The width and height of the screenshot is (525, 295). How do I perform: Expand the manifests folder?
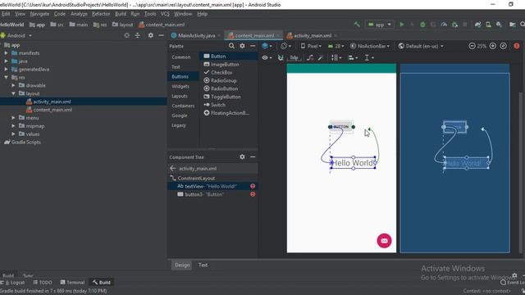(6, 52)
